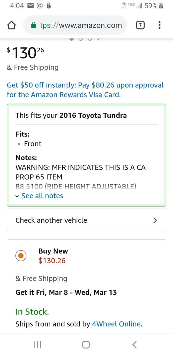
Task: Open the 4Wheel Online seller link
Action: [x=116, y=324]
